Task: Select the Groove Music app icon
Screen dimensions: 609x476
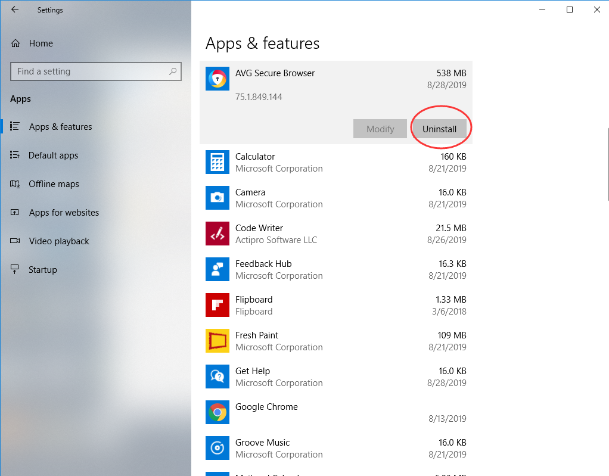Action: (x=218, y=448)
